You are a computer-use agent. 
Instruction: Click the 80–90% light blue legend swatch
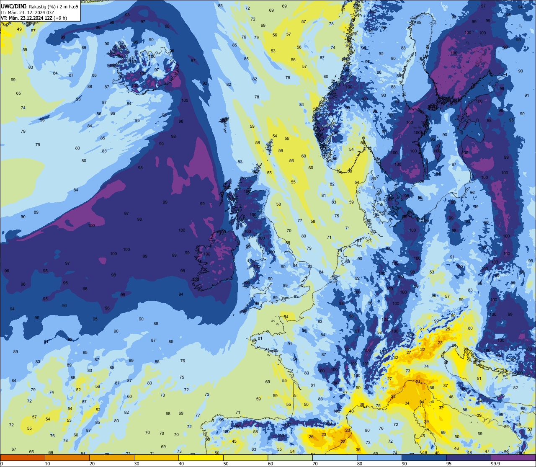(x=379, y=458)
